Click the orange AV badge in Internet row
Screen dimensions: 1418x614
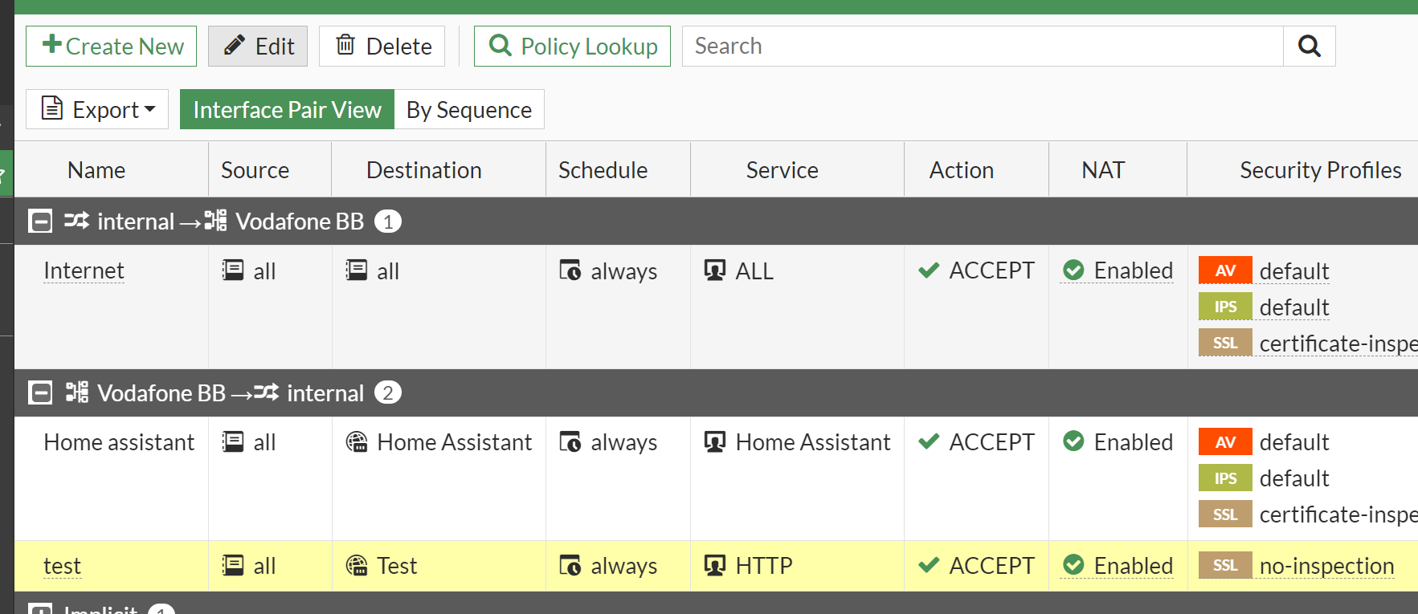point(1224,270)
